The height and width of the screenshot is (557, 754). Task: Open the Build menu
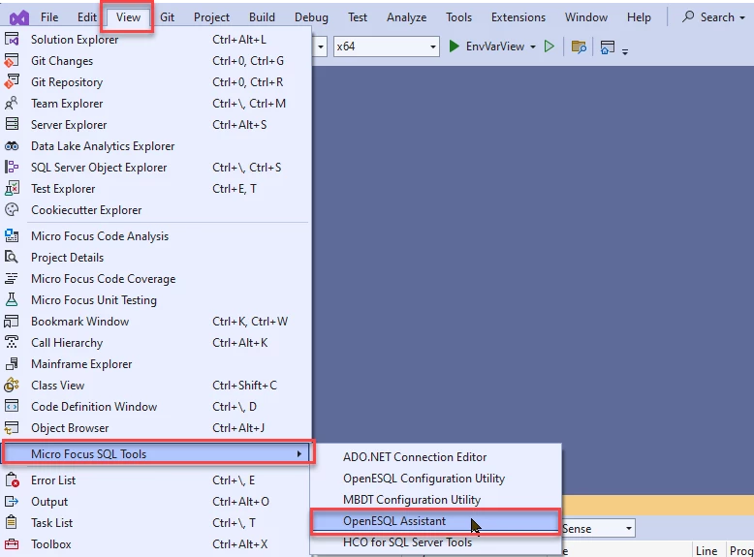(262, 17)
